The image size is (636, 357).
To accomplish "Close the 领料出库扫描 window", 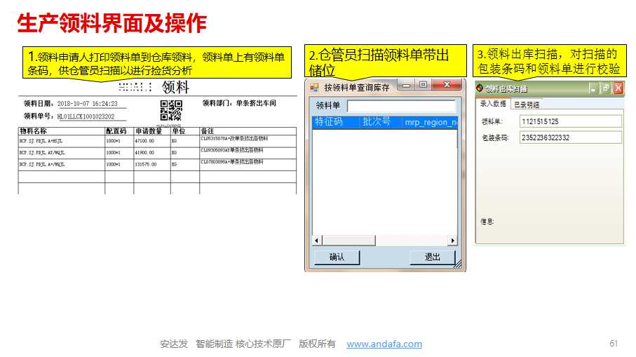I will click(618, 88).
